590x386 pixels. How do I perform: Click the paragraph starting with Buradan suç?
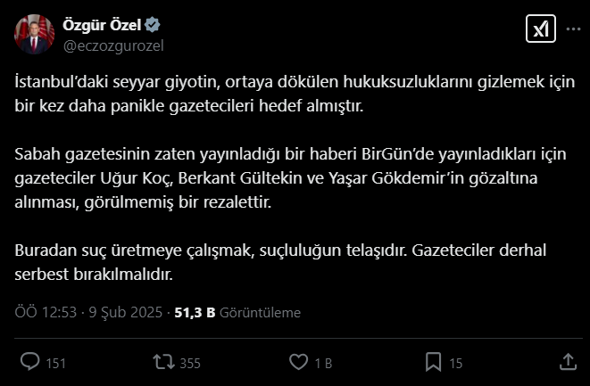[x=295, y=262]
